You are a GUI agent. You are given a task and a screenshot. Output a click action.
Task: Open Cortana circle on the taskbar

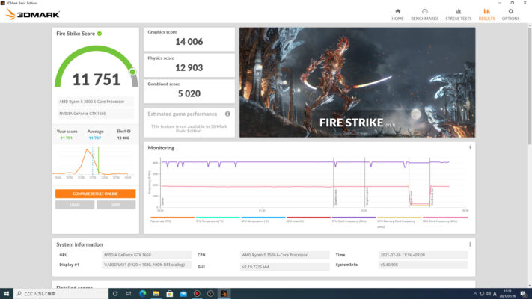(115, 293)
